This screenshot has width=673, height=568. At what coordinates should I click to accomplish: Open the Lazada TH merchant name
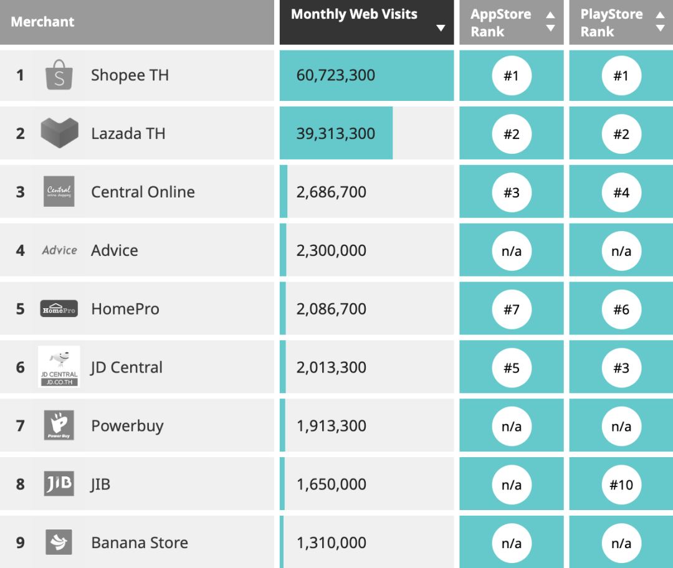128,133
